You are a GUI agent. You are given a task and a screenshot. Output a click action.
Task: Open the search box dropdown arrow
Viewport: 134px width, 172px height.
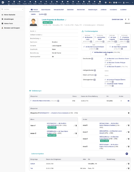click(23, 9)
